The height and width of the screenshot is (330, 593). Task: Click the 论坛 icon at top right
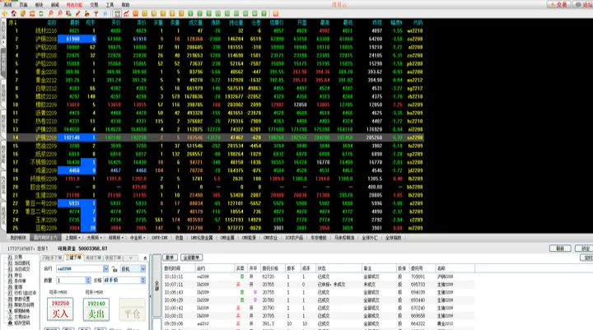[x=582, y=4]
